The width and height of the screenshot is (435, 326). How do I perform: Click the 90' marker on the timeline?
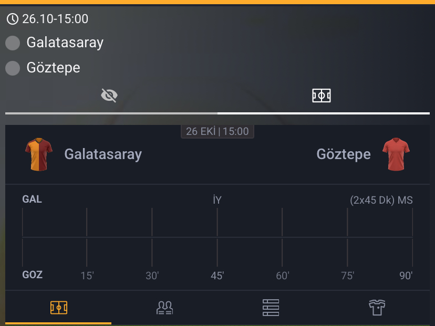point(406,276)
